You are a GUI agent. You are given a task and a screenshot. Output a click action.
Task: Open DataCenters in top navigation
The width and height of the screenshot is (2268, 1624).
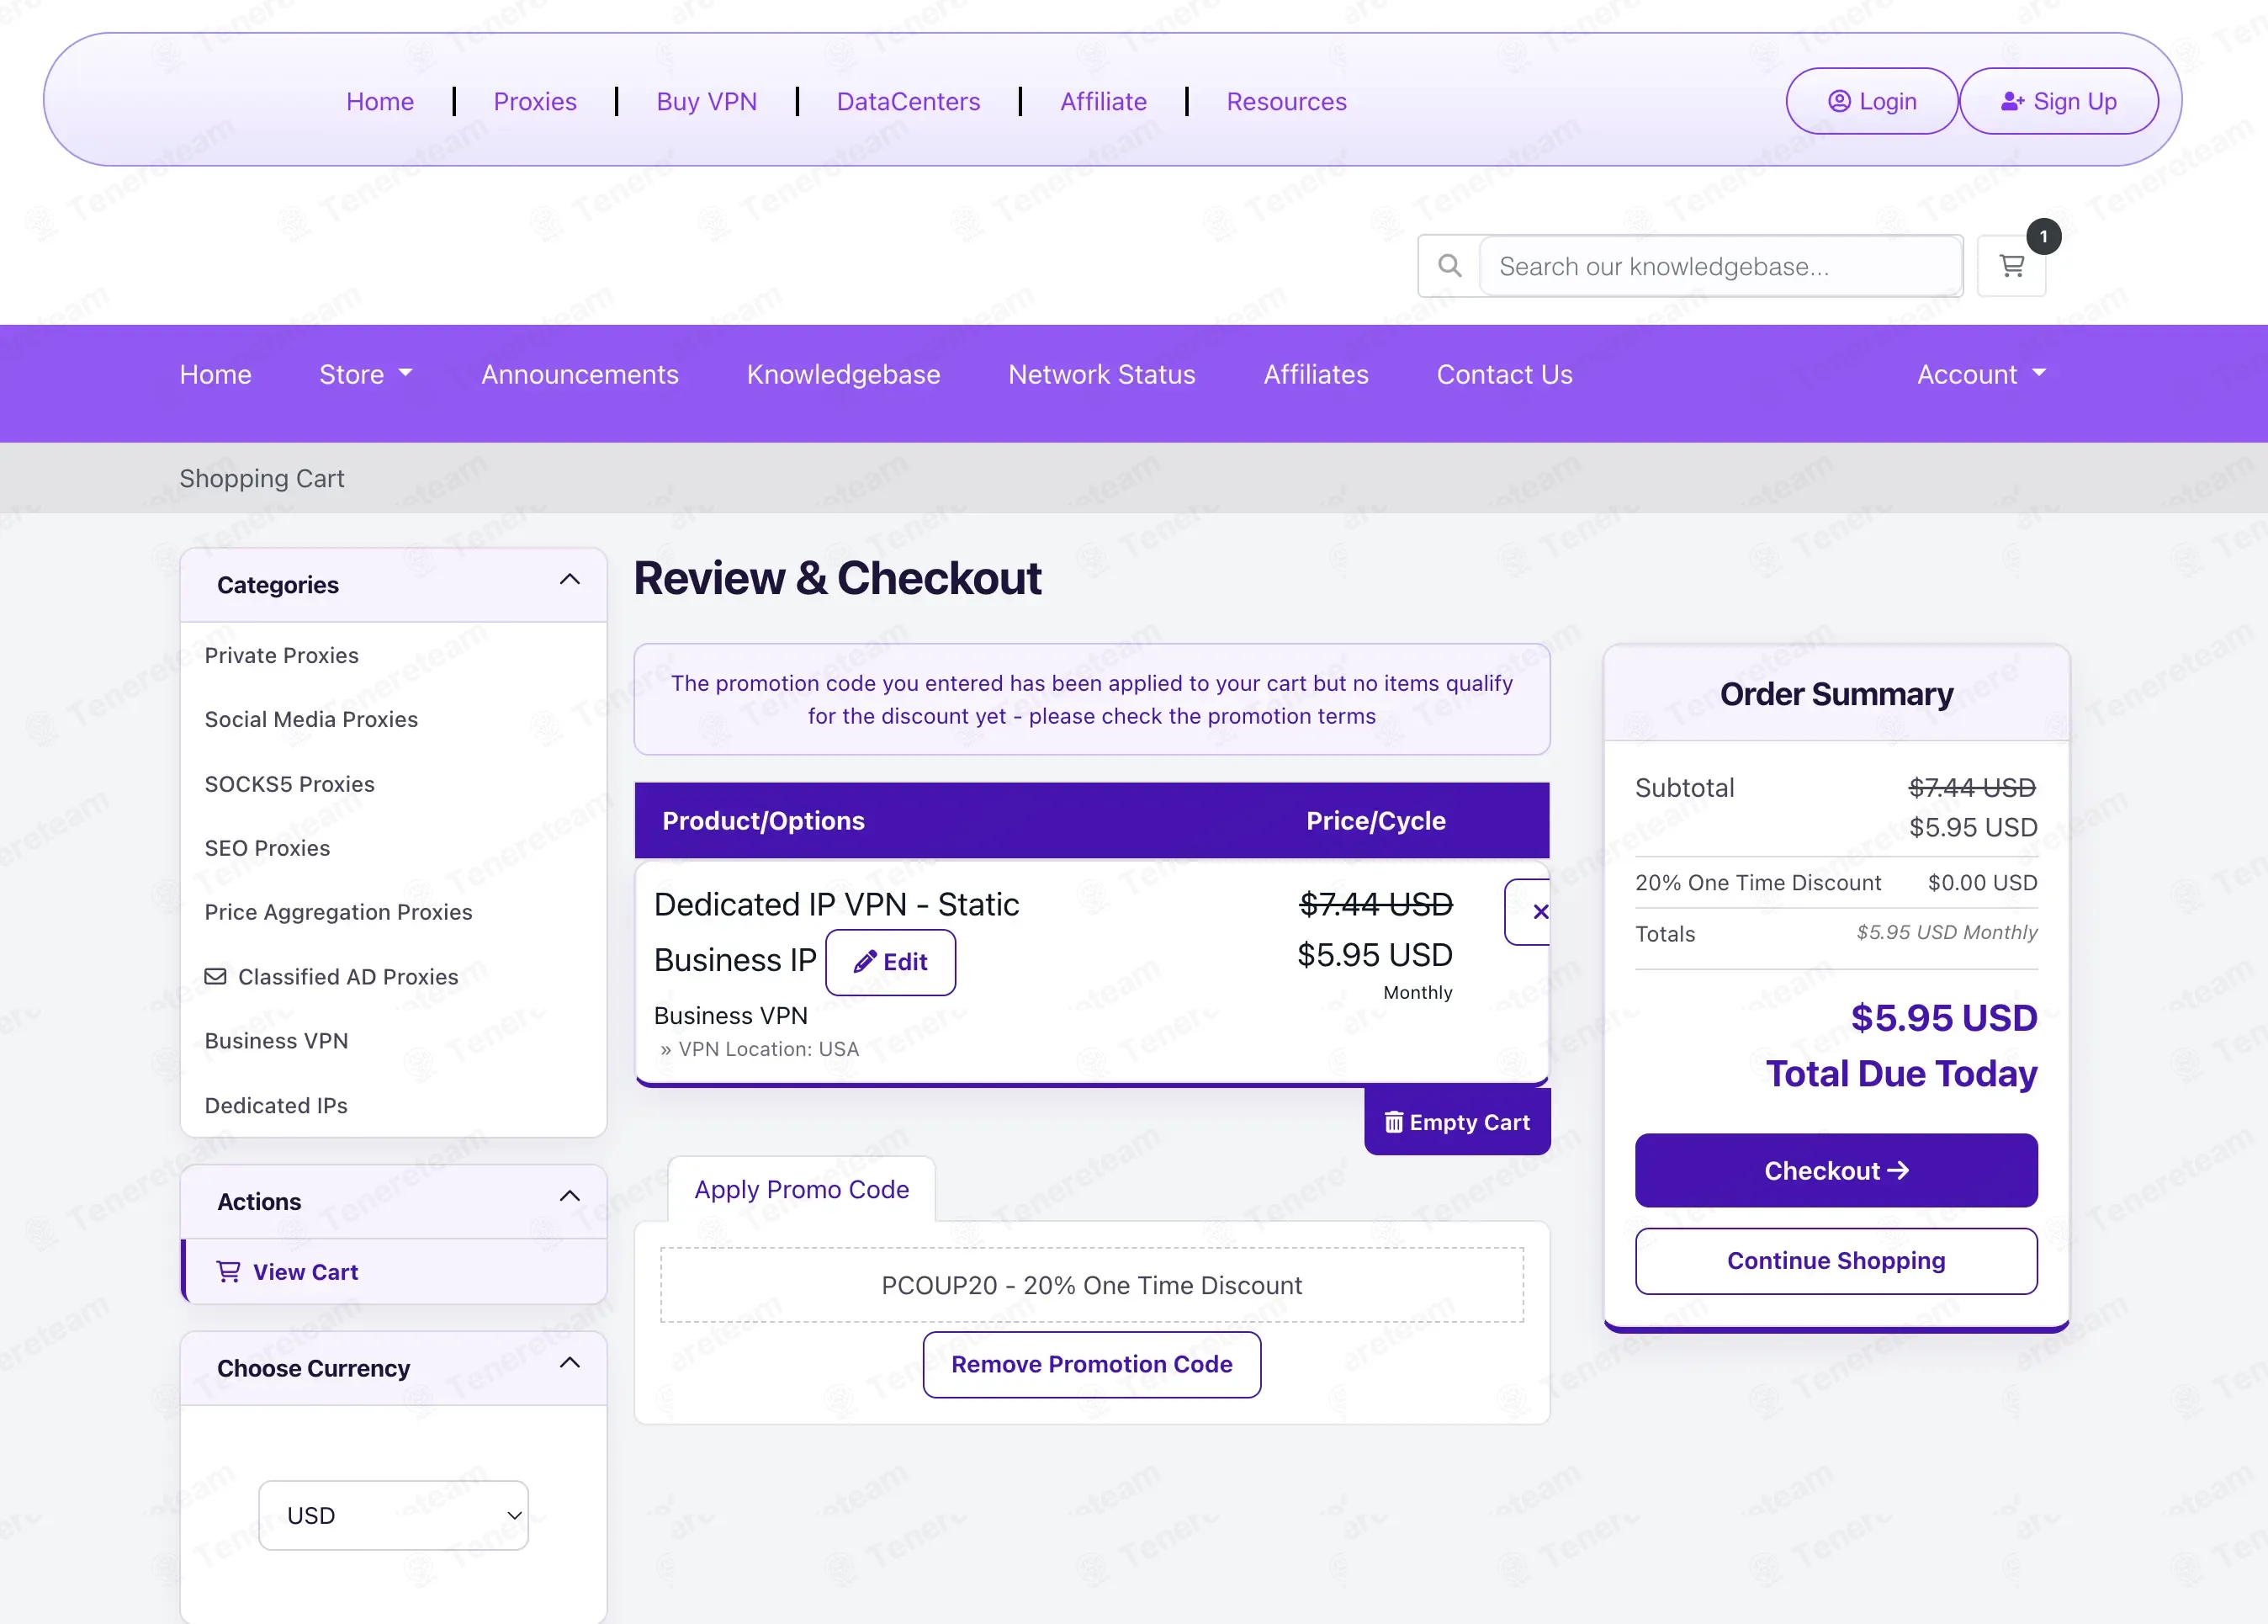coord(909,101)
